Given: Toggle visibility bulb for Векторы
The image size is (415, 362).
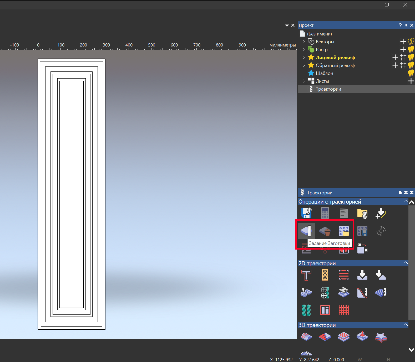Looking at the screenshot, I should tap(411, 42).
